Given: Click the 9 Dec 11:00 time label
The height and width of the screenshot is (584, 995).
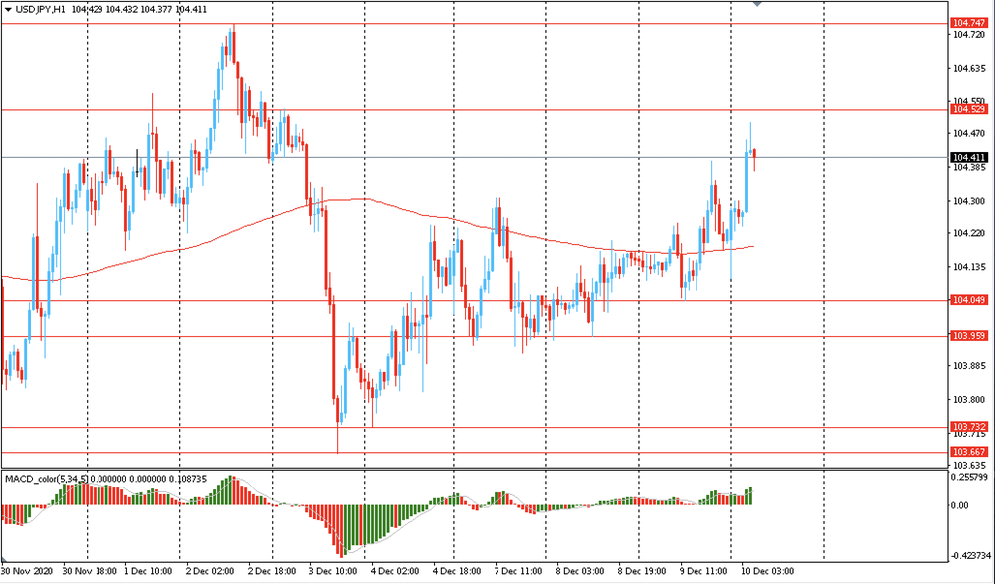Looking at the screenshot, I should click(x=703, y=571).
